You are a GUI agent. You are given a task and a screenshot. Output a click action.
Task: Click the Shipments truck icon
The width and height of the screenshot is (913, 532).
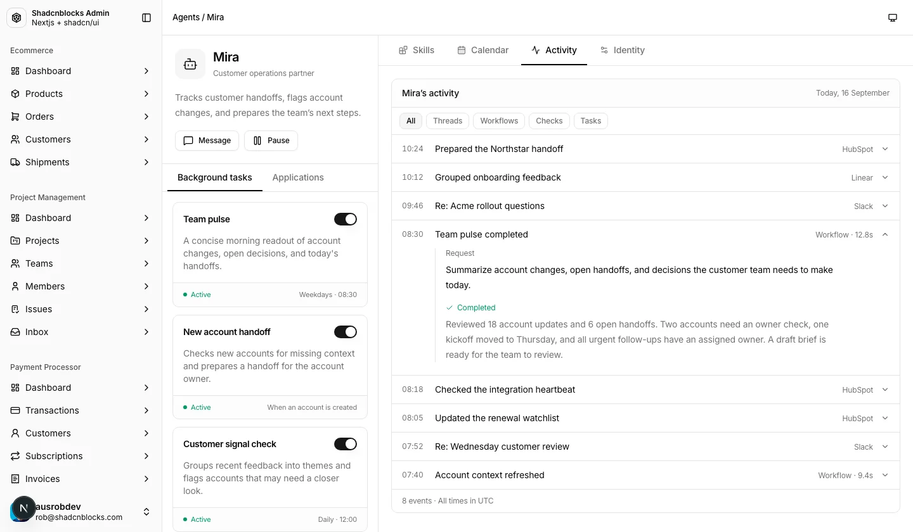(x=15, y=162)
